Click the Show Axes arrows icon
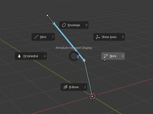 click(98, 37)
